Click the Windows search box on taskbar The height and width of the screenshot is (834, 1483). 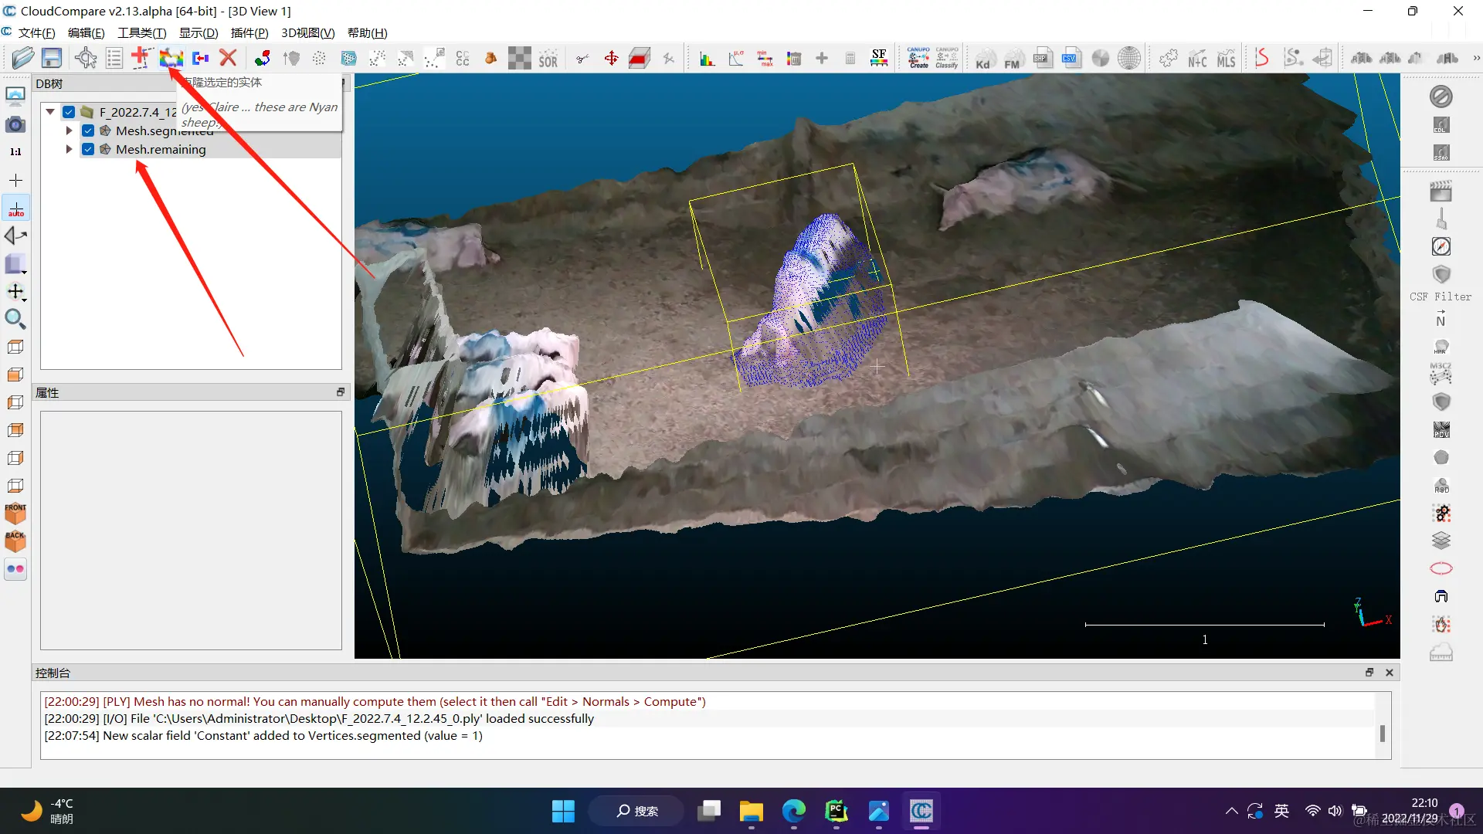[637, 811]
